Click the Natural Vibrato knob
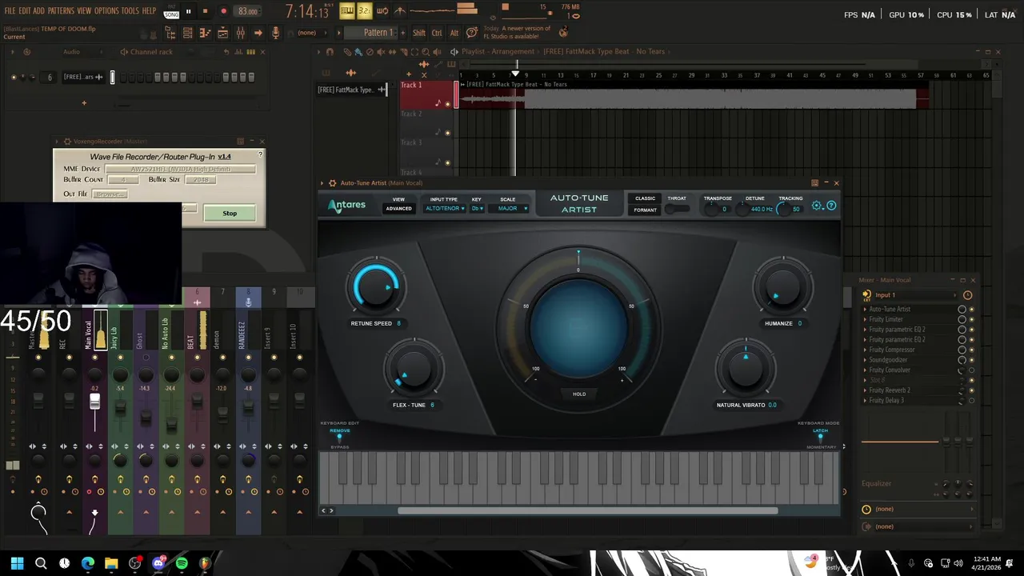This screenshot has width=1024, height=576. tap(746, 370)
